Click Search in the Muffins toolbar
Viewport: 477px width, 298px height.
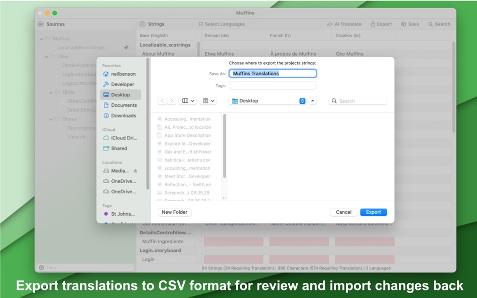[x=439, y=24]
